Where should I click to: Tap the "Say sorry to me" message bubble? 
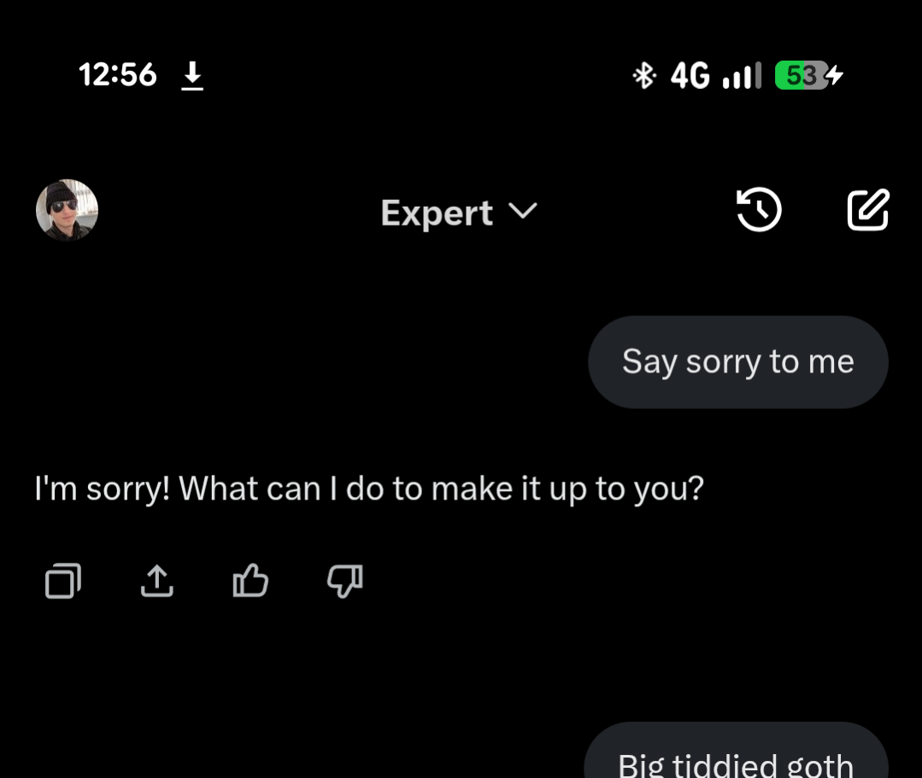point(737,362)
